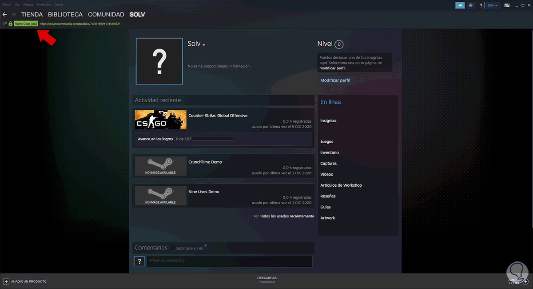
Task: Click the Valve Corp [US] certificate label
Action: point(26,24)
